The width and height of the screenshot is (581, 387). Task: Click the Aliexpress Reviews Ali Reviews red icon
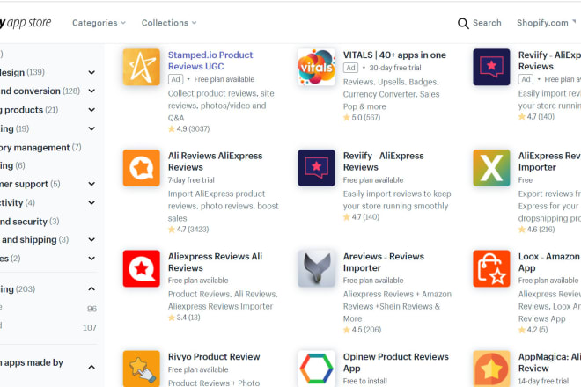tap(142, 268)
